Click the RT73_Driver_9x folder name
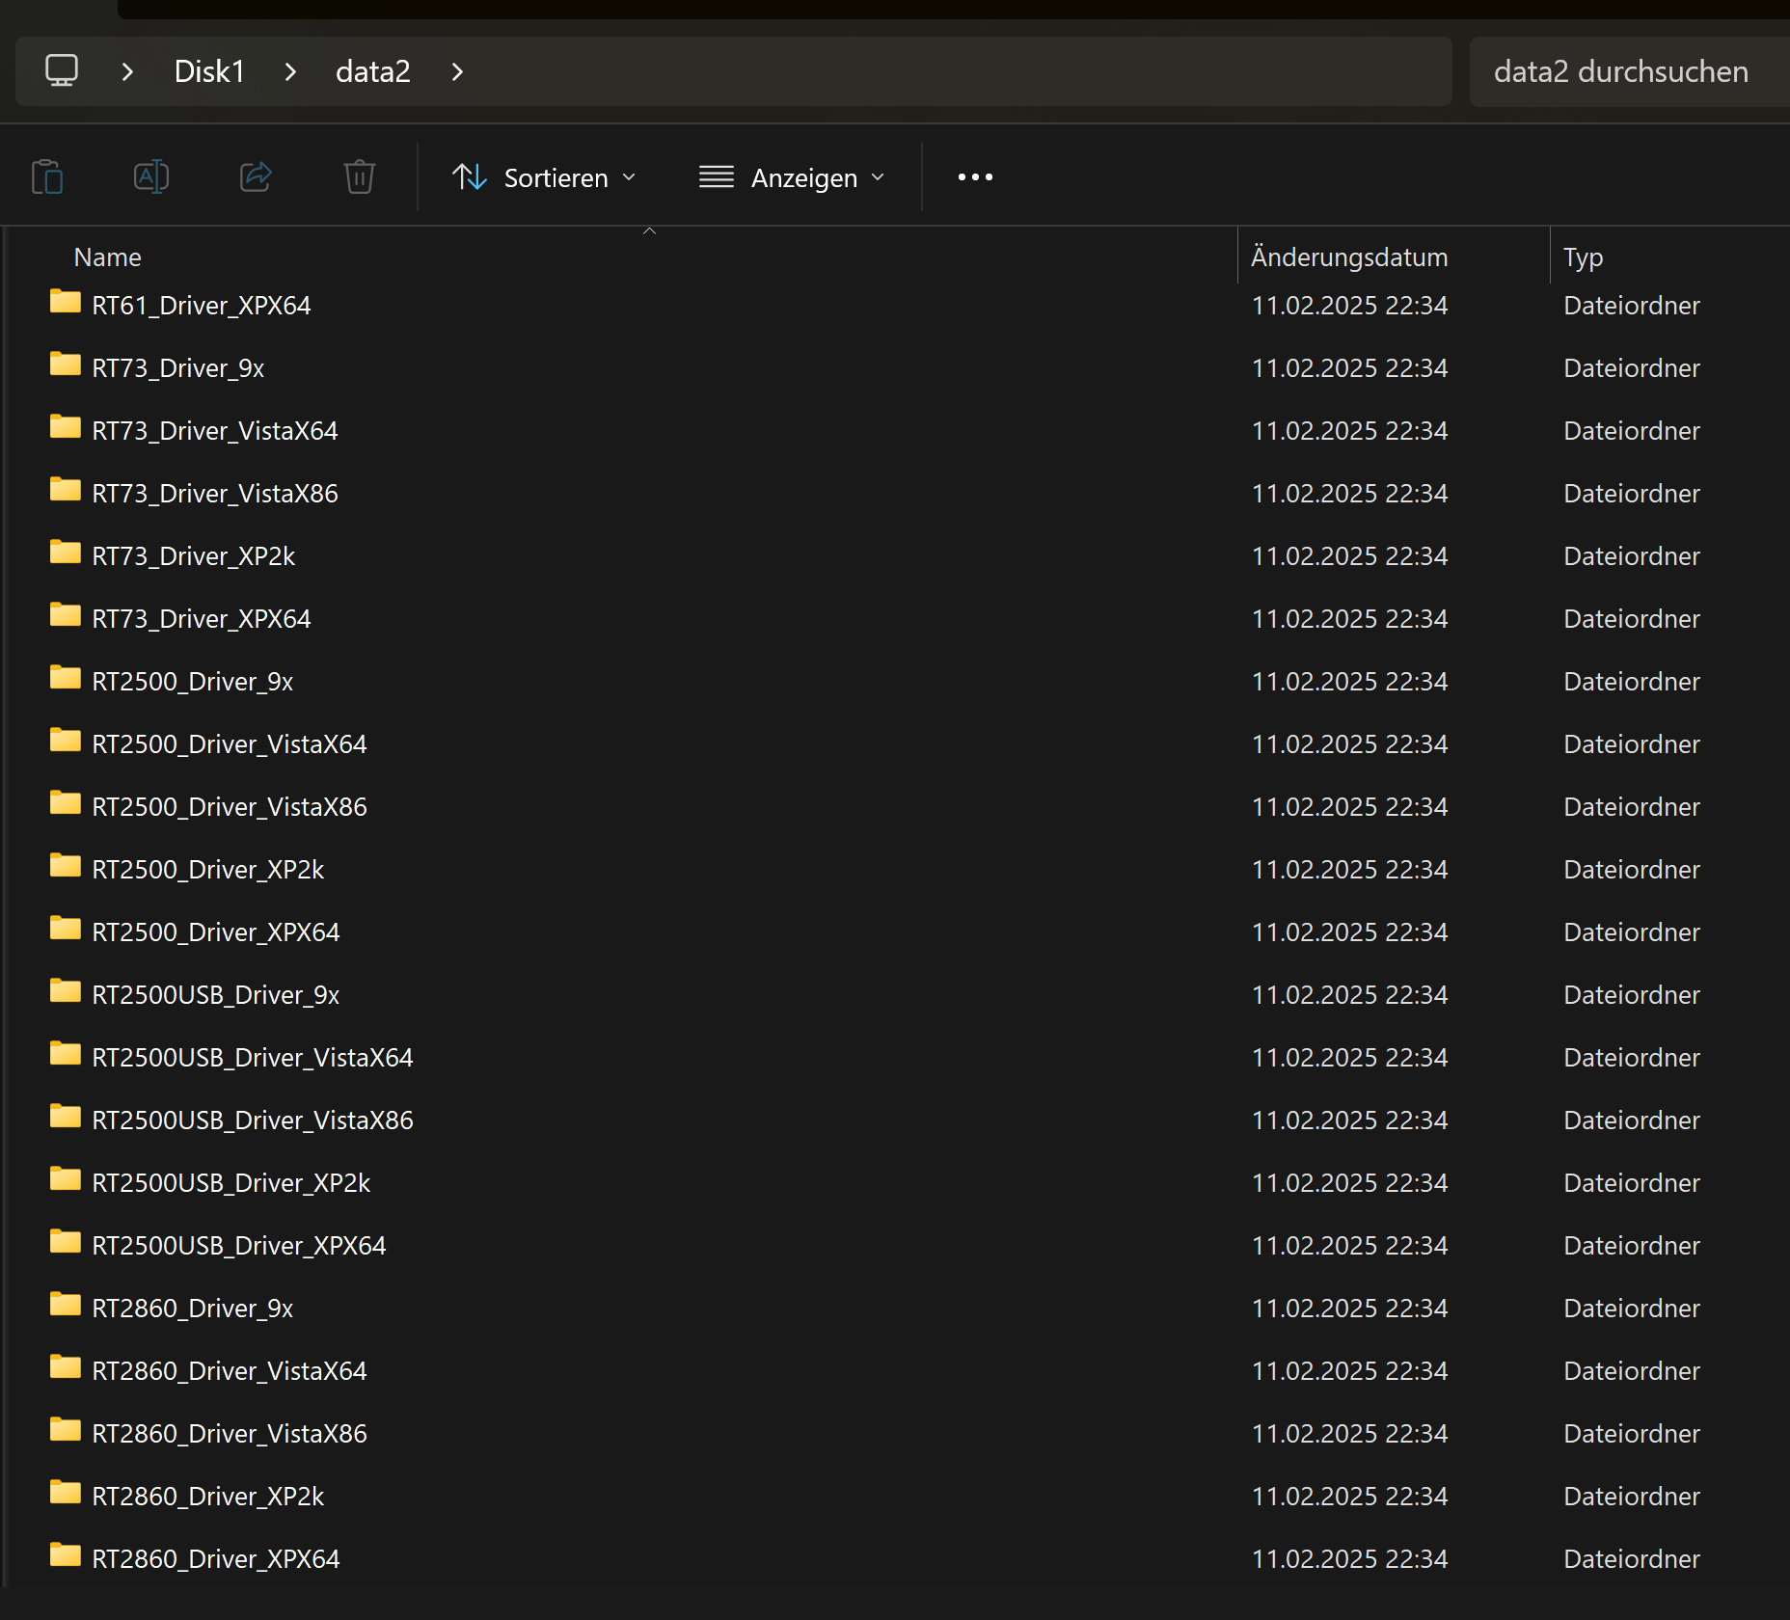 [178, 368]
